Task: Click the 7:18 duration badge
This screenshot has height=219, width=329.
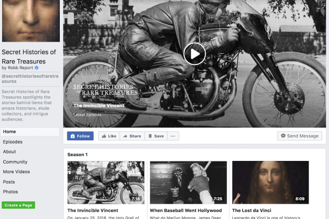Action: 135,199
